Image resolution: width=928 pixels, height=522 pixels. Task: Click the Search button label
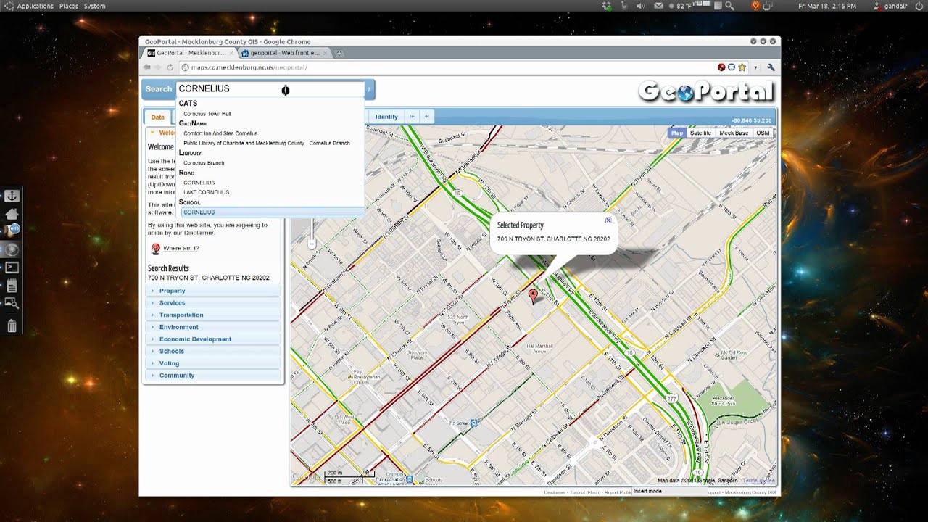click(159, 89)
